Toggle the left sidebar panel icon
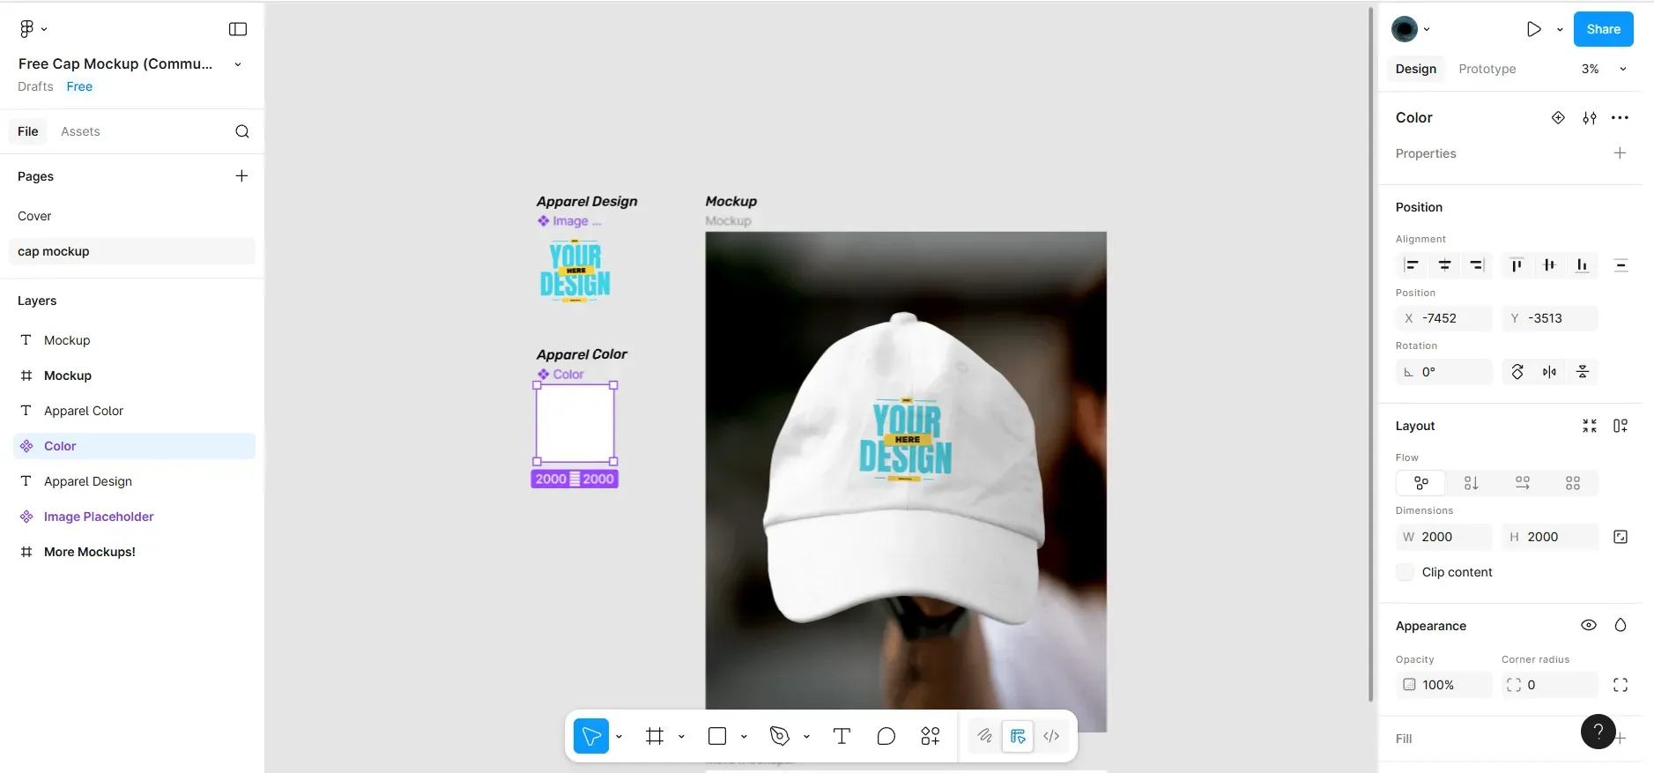 [x=238, y=29]
